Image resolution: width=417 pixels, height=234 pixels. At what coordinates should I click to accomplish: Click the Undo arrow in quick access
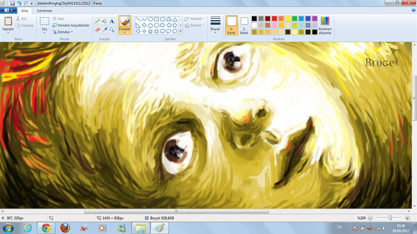point(19,3)
